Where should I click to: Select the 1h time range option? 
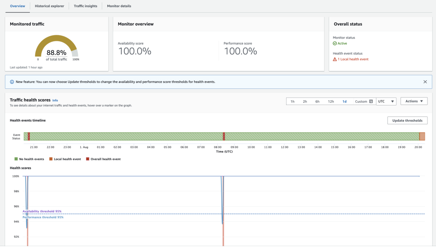click(292, 101)
